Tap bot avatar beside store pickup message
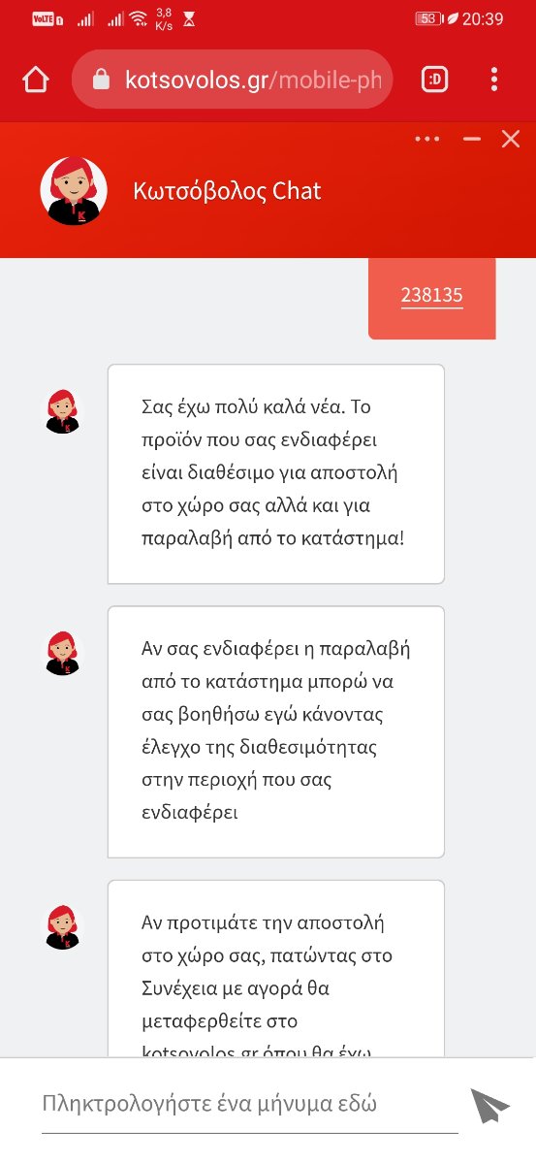The width and height of the screenshot is (536, 1164). click(x=63, y=653)
